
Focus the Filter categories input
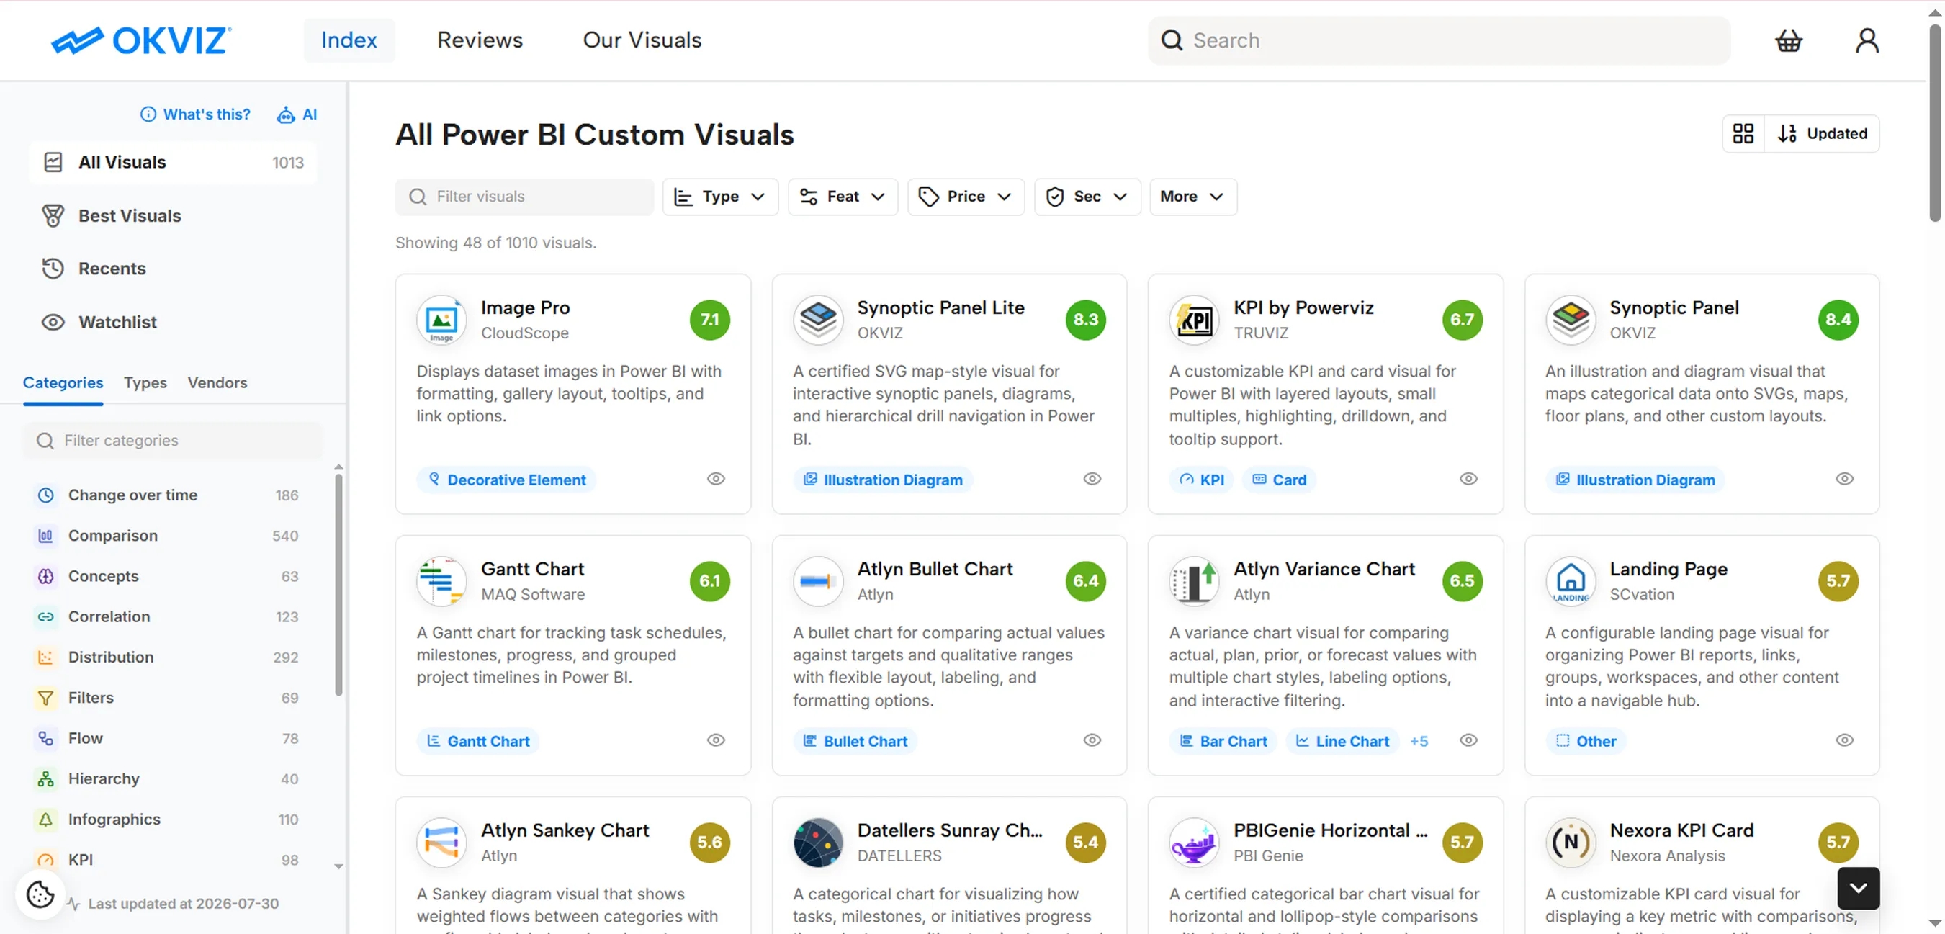[x=173, y=441]
